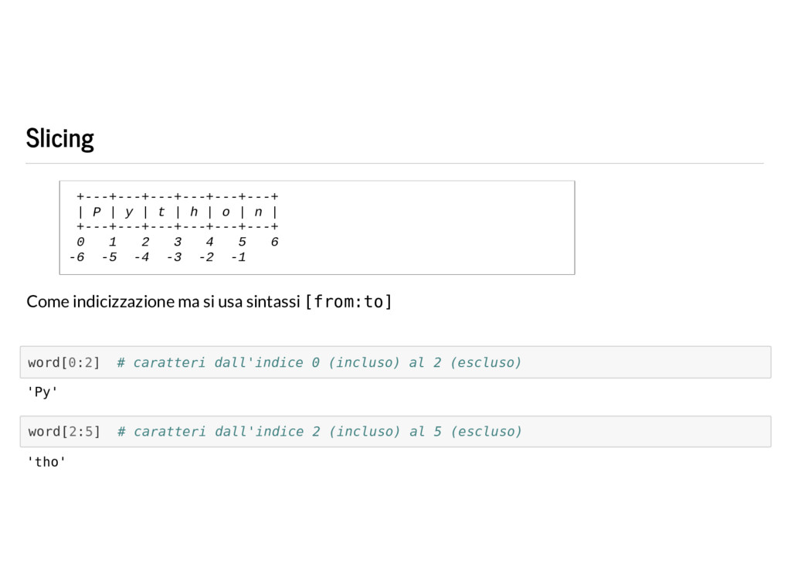Click letter y in the diagram
The image size is (791, 577).
pyautogui.click(x=129, y=213)
